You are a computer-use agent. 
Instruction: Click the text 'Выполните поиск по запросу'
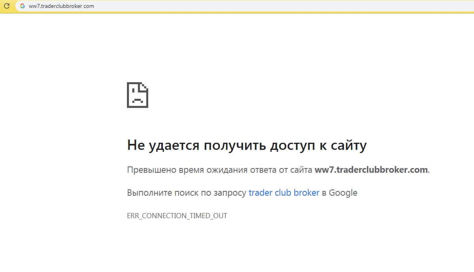coord(187,193)
